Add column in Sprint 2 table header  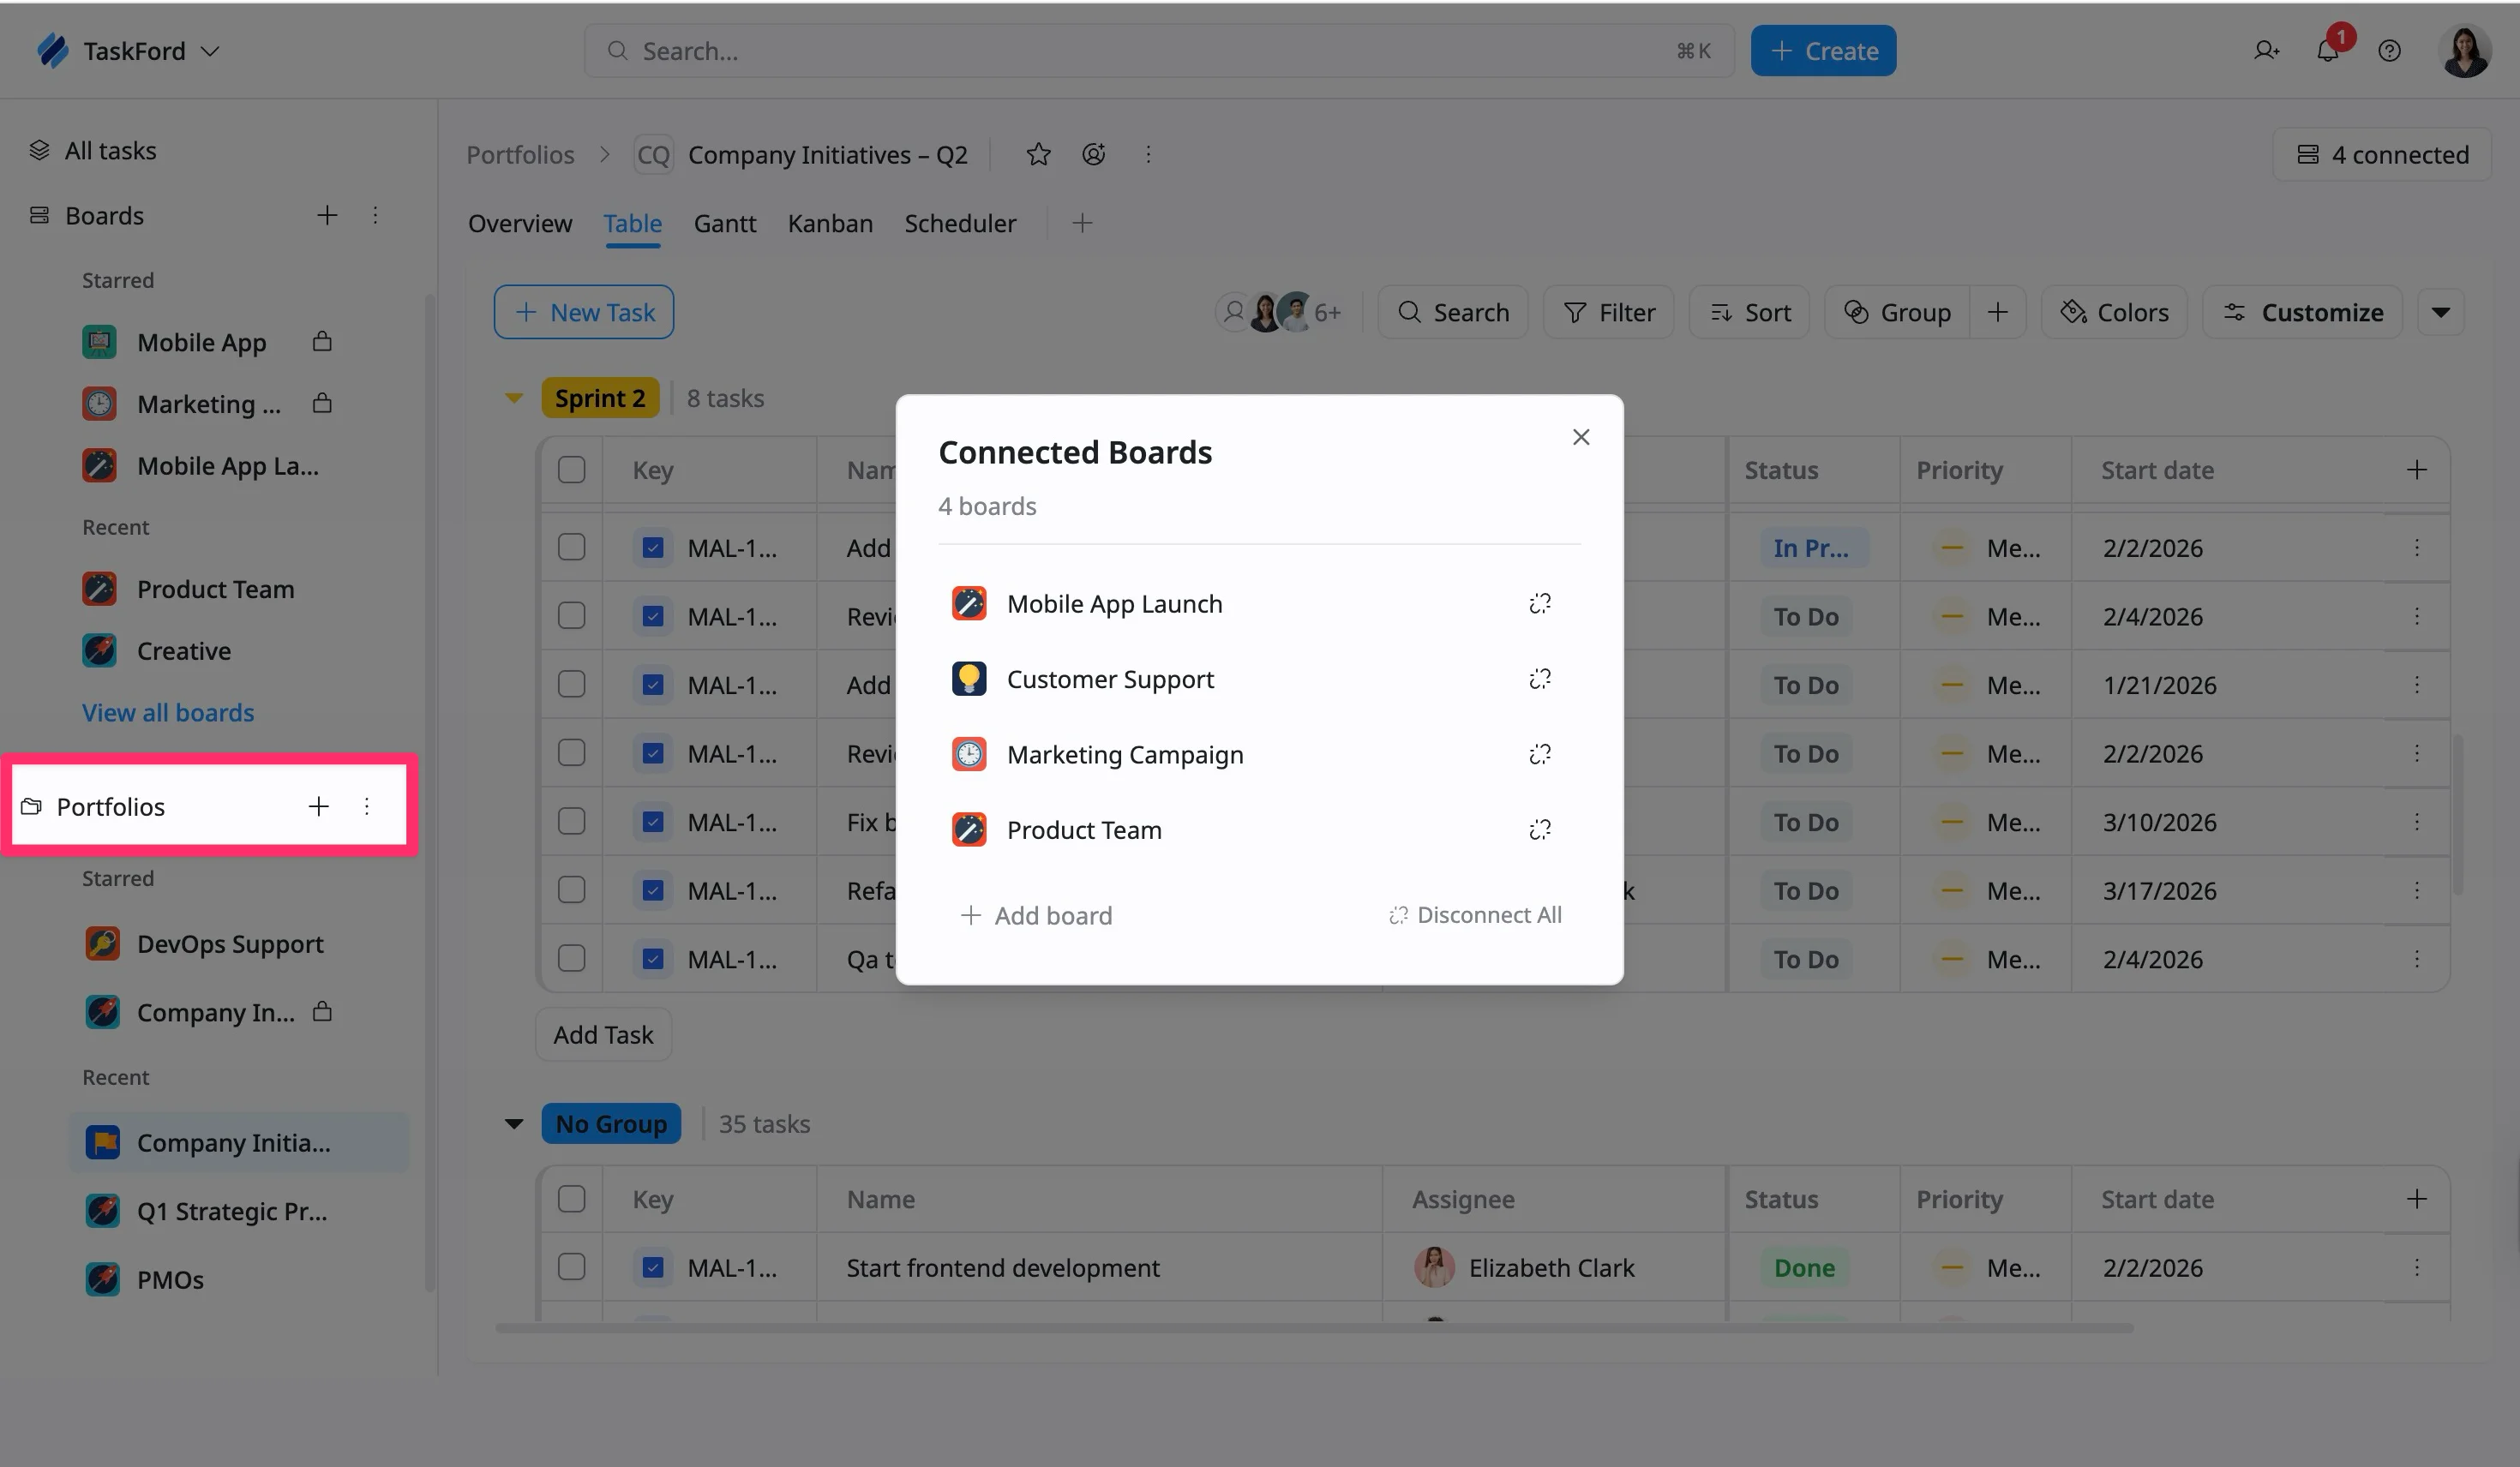click(2416, 470)
